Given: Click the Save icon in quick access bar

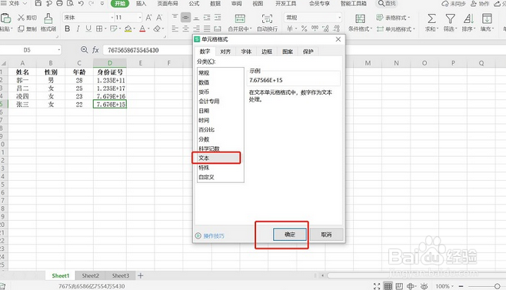Looking at the screenshot, I should 38,4.
